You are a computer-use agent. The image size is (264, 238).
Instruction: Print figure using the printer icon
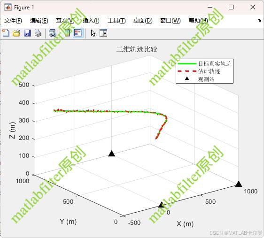pyautogui.click(x=38, y=33)
